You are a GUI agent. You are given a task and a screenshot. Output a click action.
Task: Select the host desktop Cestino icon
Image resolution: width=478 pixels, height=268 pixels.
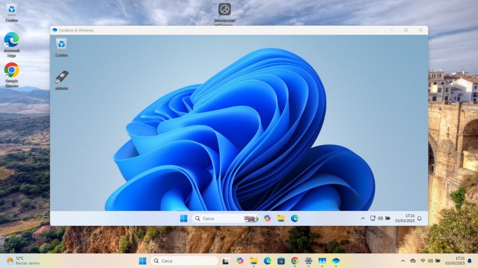point(11,13)
